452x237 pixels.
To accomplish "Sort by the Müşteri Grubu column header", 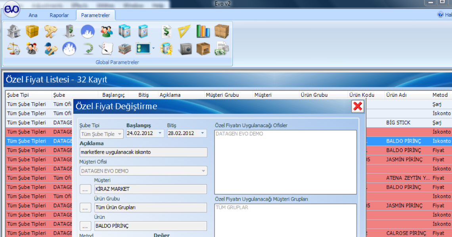I will pyautogui.click(x=228, y=95).
